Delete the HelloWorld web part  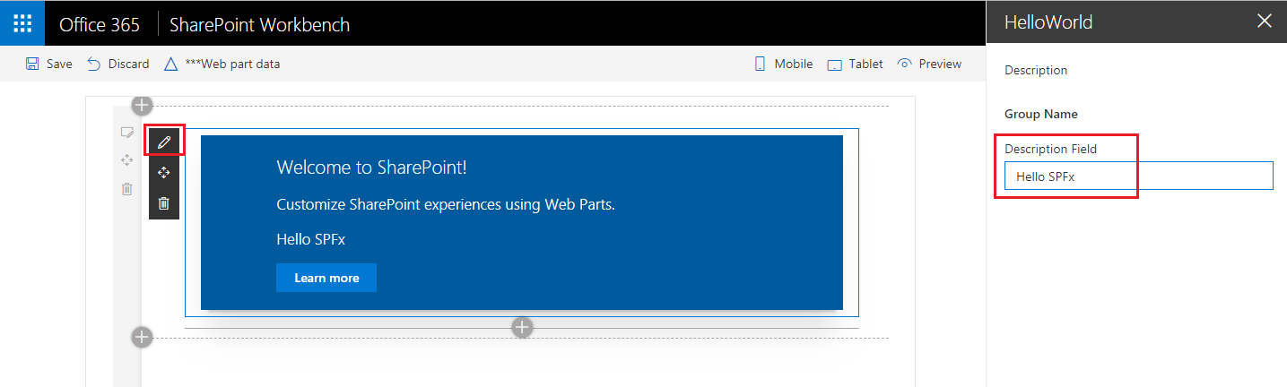(x=164, y=203)
